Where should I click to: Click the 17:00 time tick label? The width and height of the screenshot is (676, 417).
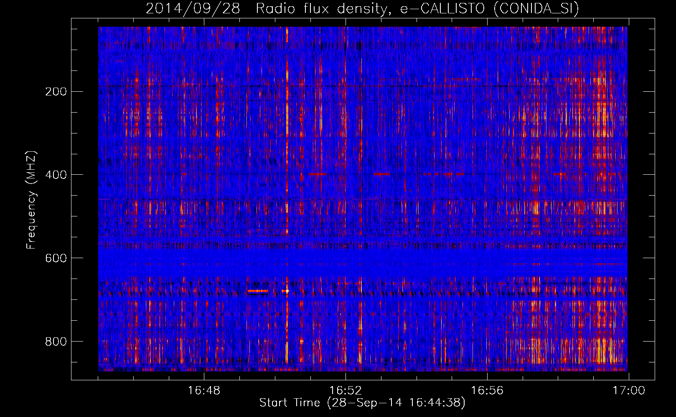point(629,391)
